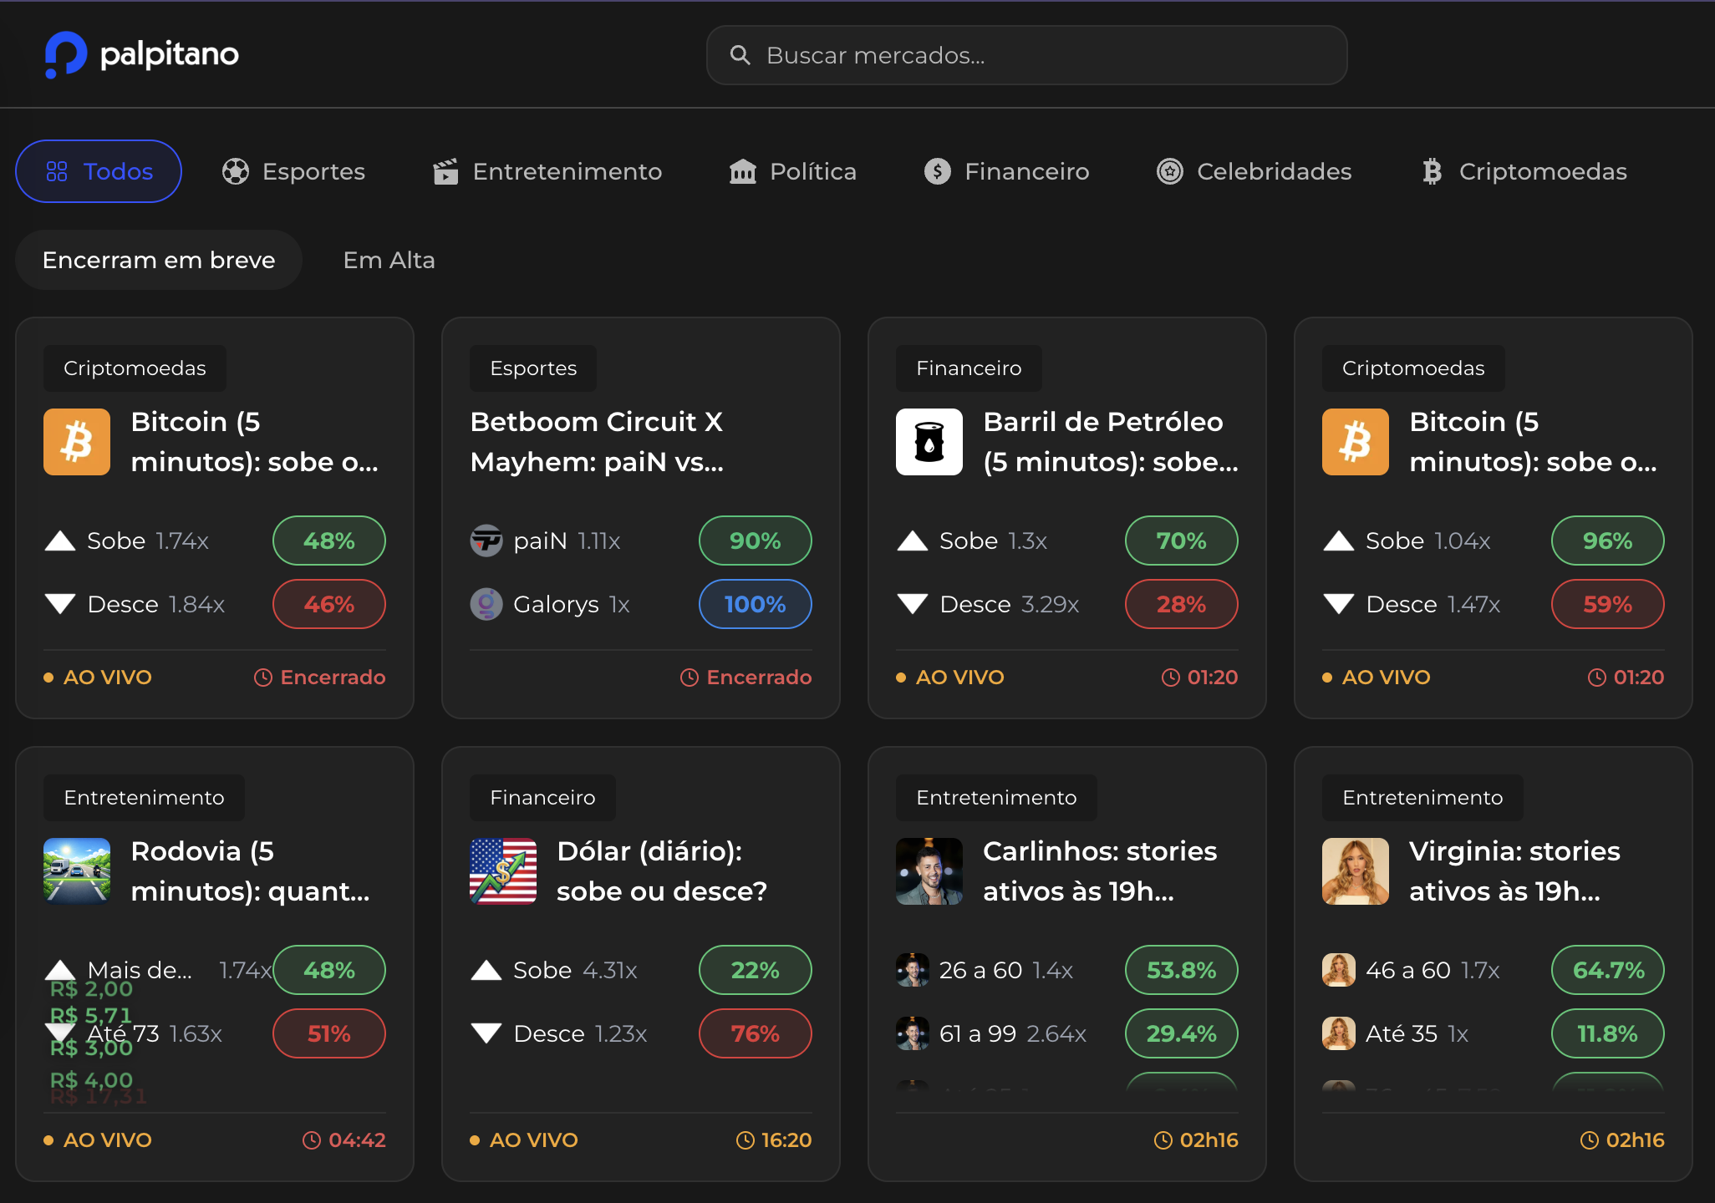Show the Em Alta markets
This screenshot has height=1203, width=1715.
click(x=389, y=260)
